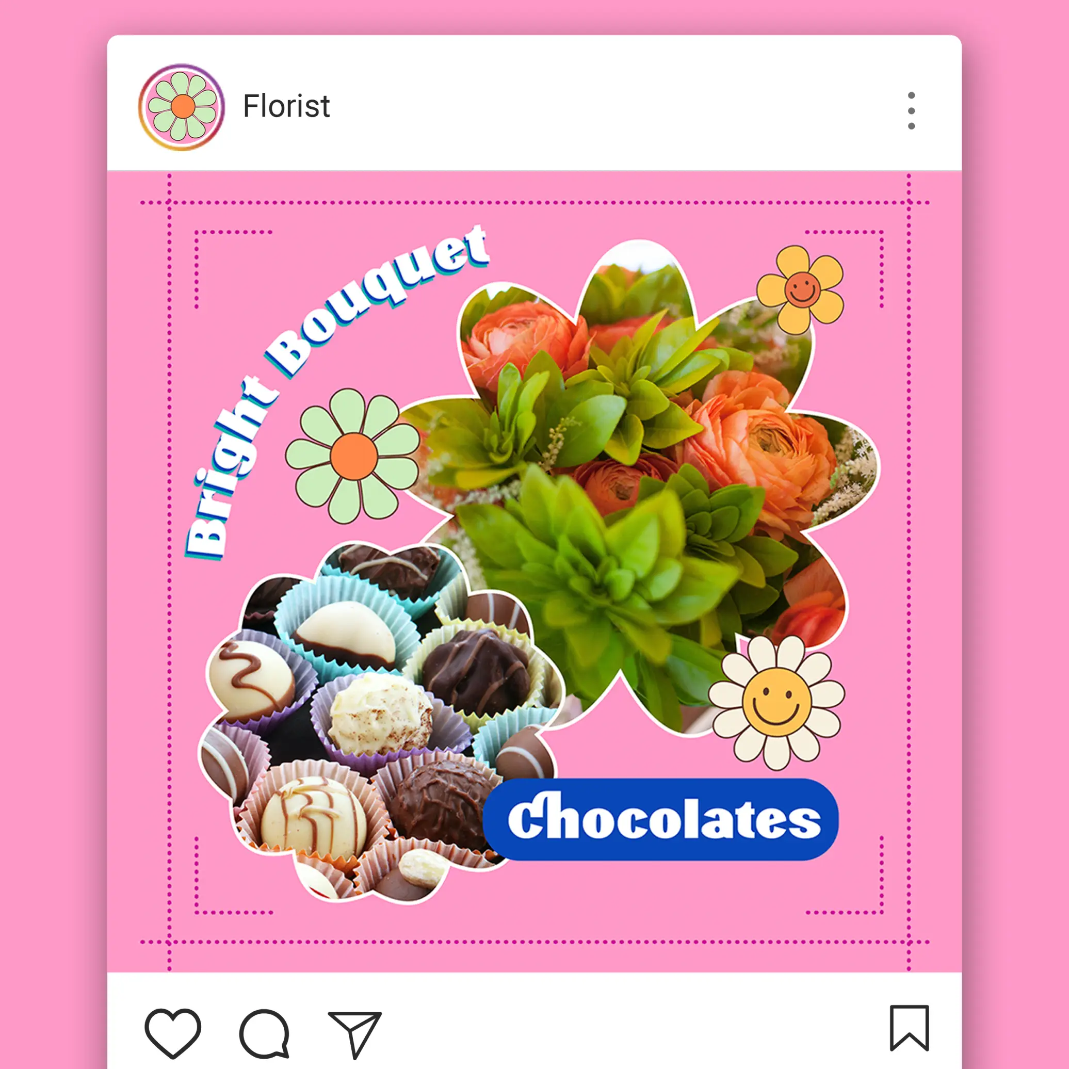The image size is (1069, 1069).
Task: Open the Florist profile avatar
Action: [x=182, y=107]
